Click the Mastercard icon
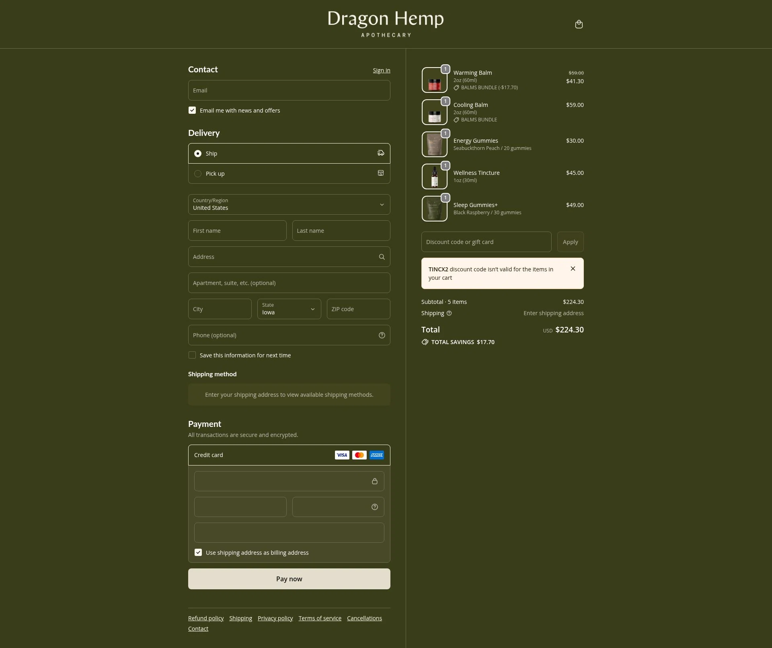This screenshot has width=772, height=648. 359,455
